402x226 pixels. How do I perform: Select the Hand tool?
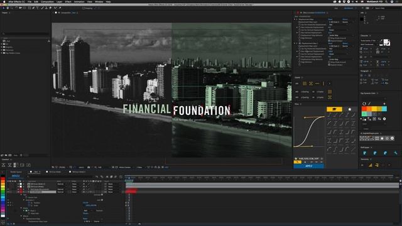(8, 8)
